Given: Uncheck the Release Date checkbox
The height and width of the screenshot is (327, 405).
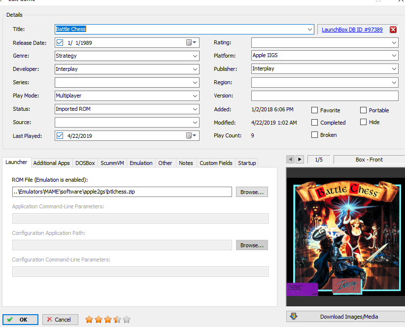Looking at the screenshot, I should coord(60,42).
